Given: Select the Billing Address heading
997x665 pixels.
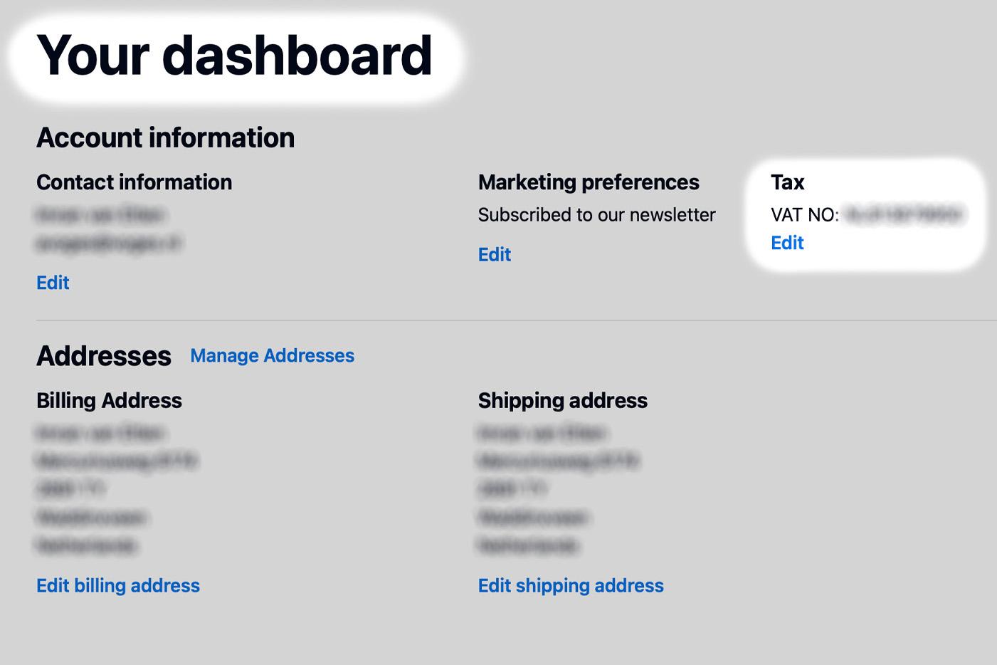Looking at the screenshot, I should coord(109,401).
